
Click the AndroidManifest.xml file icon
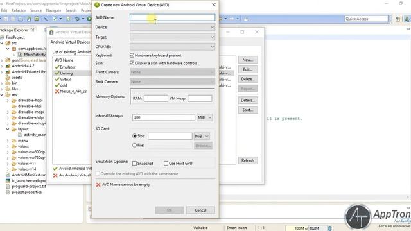click(8, 175)
